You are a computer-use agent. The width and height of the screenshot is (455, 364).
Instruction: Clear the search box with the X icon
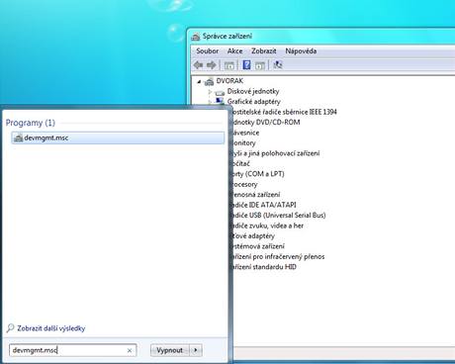coord(130,350)
